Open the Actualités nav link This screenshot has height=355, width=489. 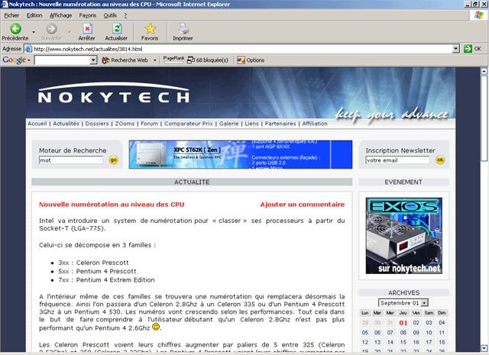click(66, 124)
